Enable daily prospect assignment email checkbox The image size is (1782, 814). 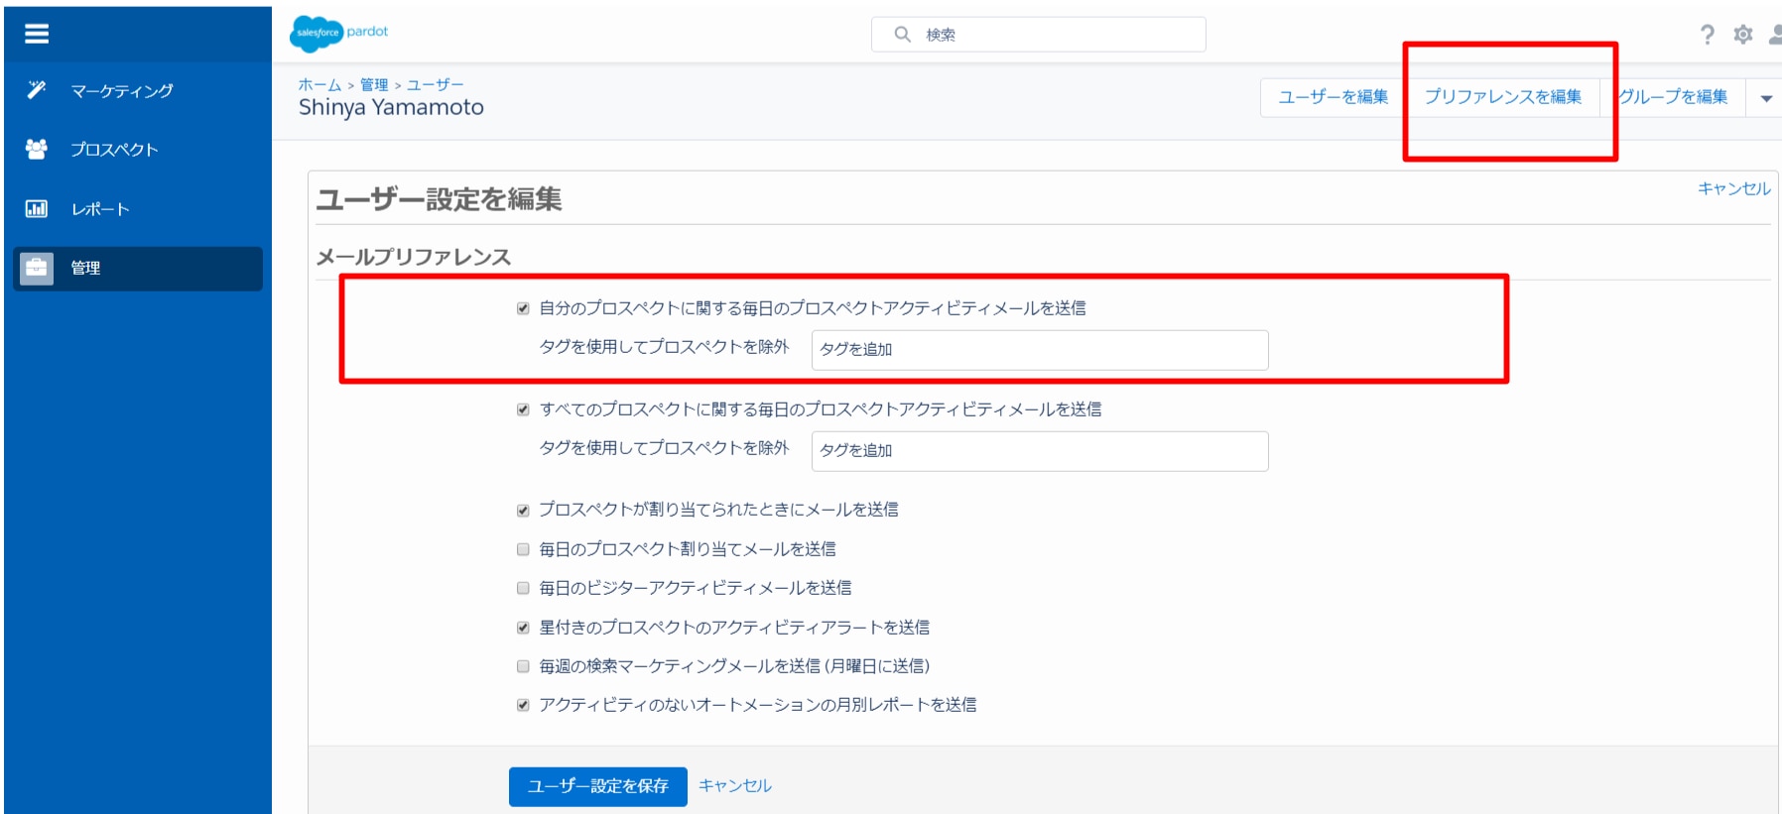coord(523,549)
